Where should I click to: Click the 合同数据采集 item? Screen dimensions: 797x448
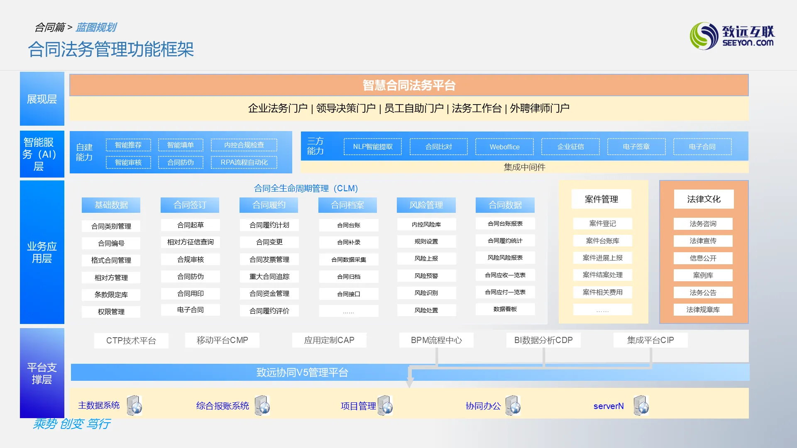(x=349, y=260)
